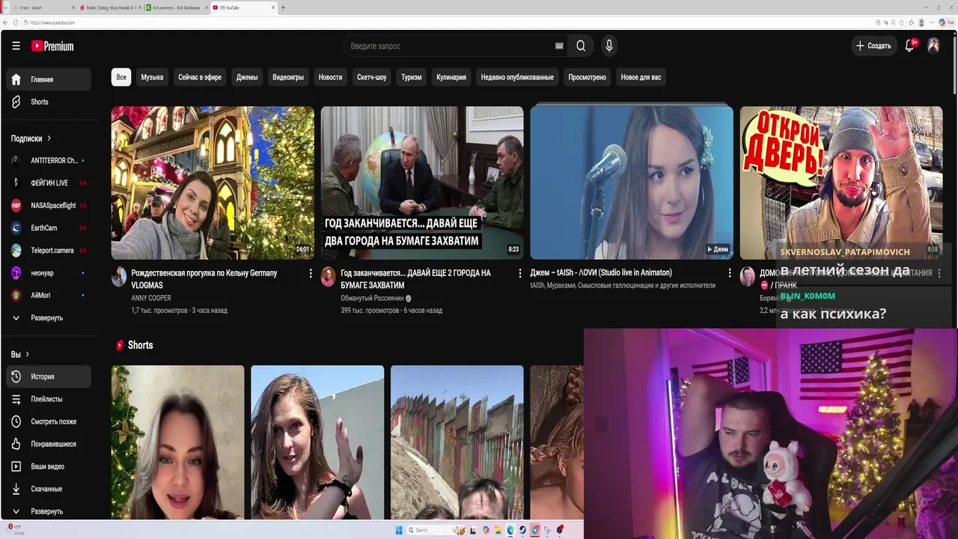
Task: Open АйМори subscription channel
Action: [x=49, y=295]
